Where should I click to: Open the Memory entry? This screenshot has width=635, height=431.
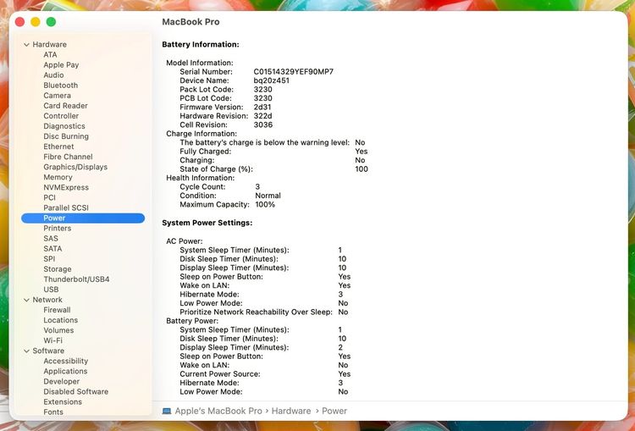[58, 177]
